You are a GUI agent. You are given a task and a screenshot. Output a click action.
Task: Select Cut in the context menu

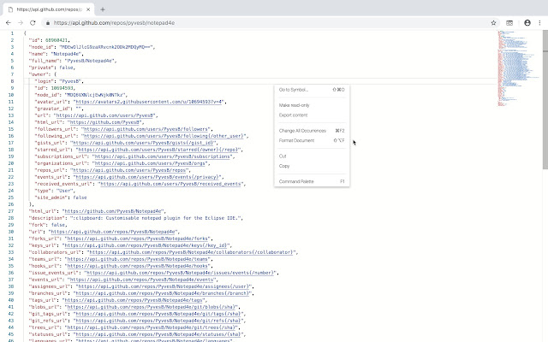(312, 156)
